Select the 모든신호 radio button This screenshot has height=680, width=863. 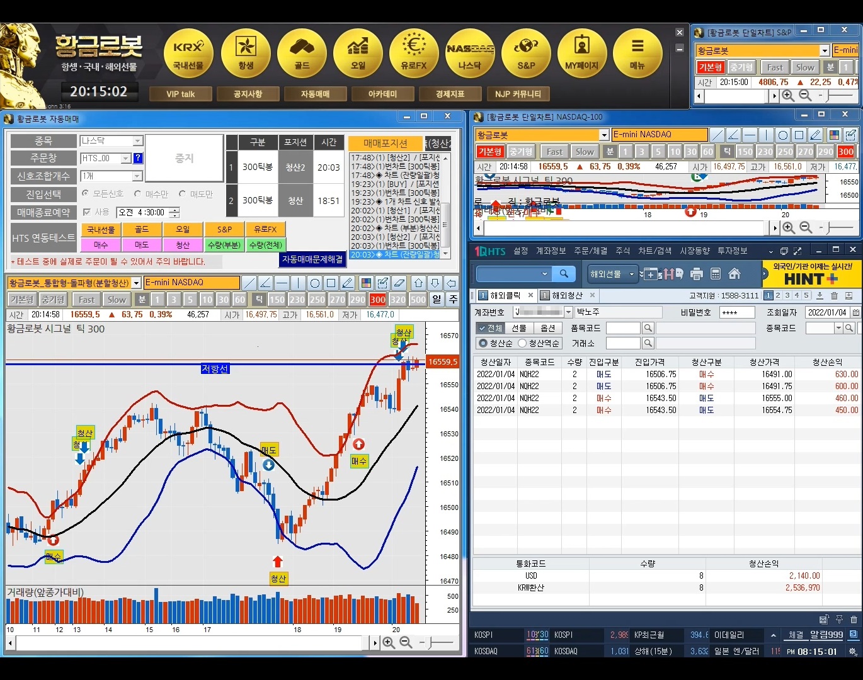85,193
